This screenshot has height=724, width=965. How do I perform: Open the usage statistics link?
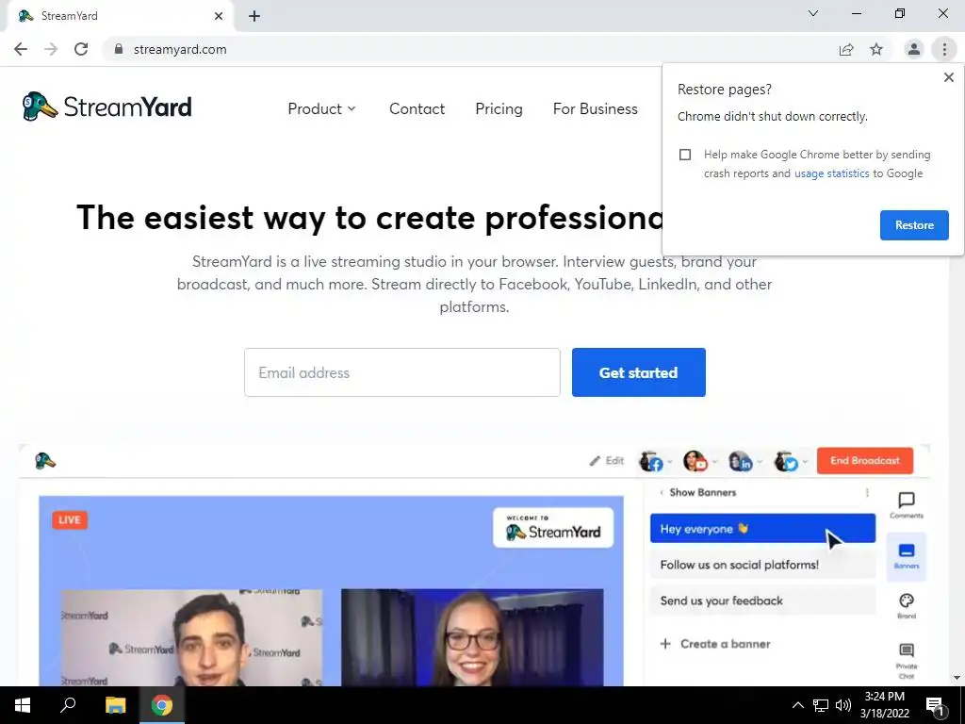tap(831, 173)
